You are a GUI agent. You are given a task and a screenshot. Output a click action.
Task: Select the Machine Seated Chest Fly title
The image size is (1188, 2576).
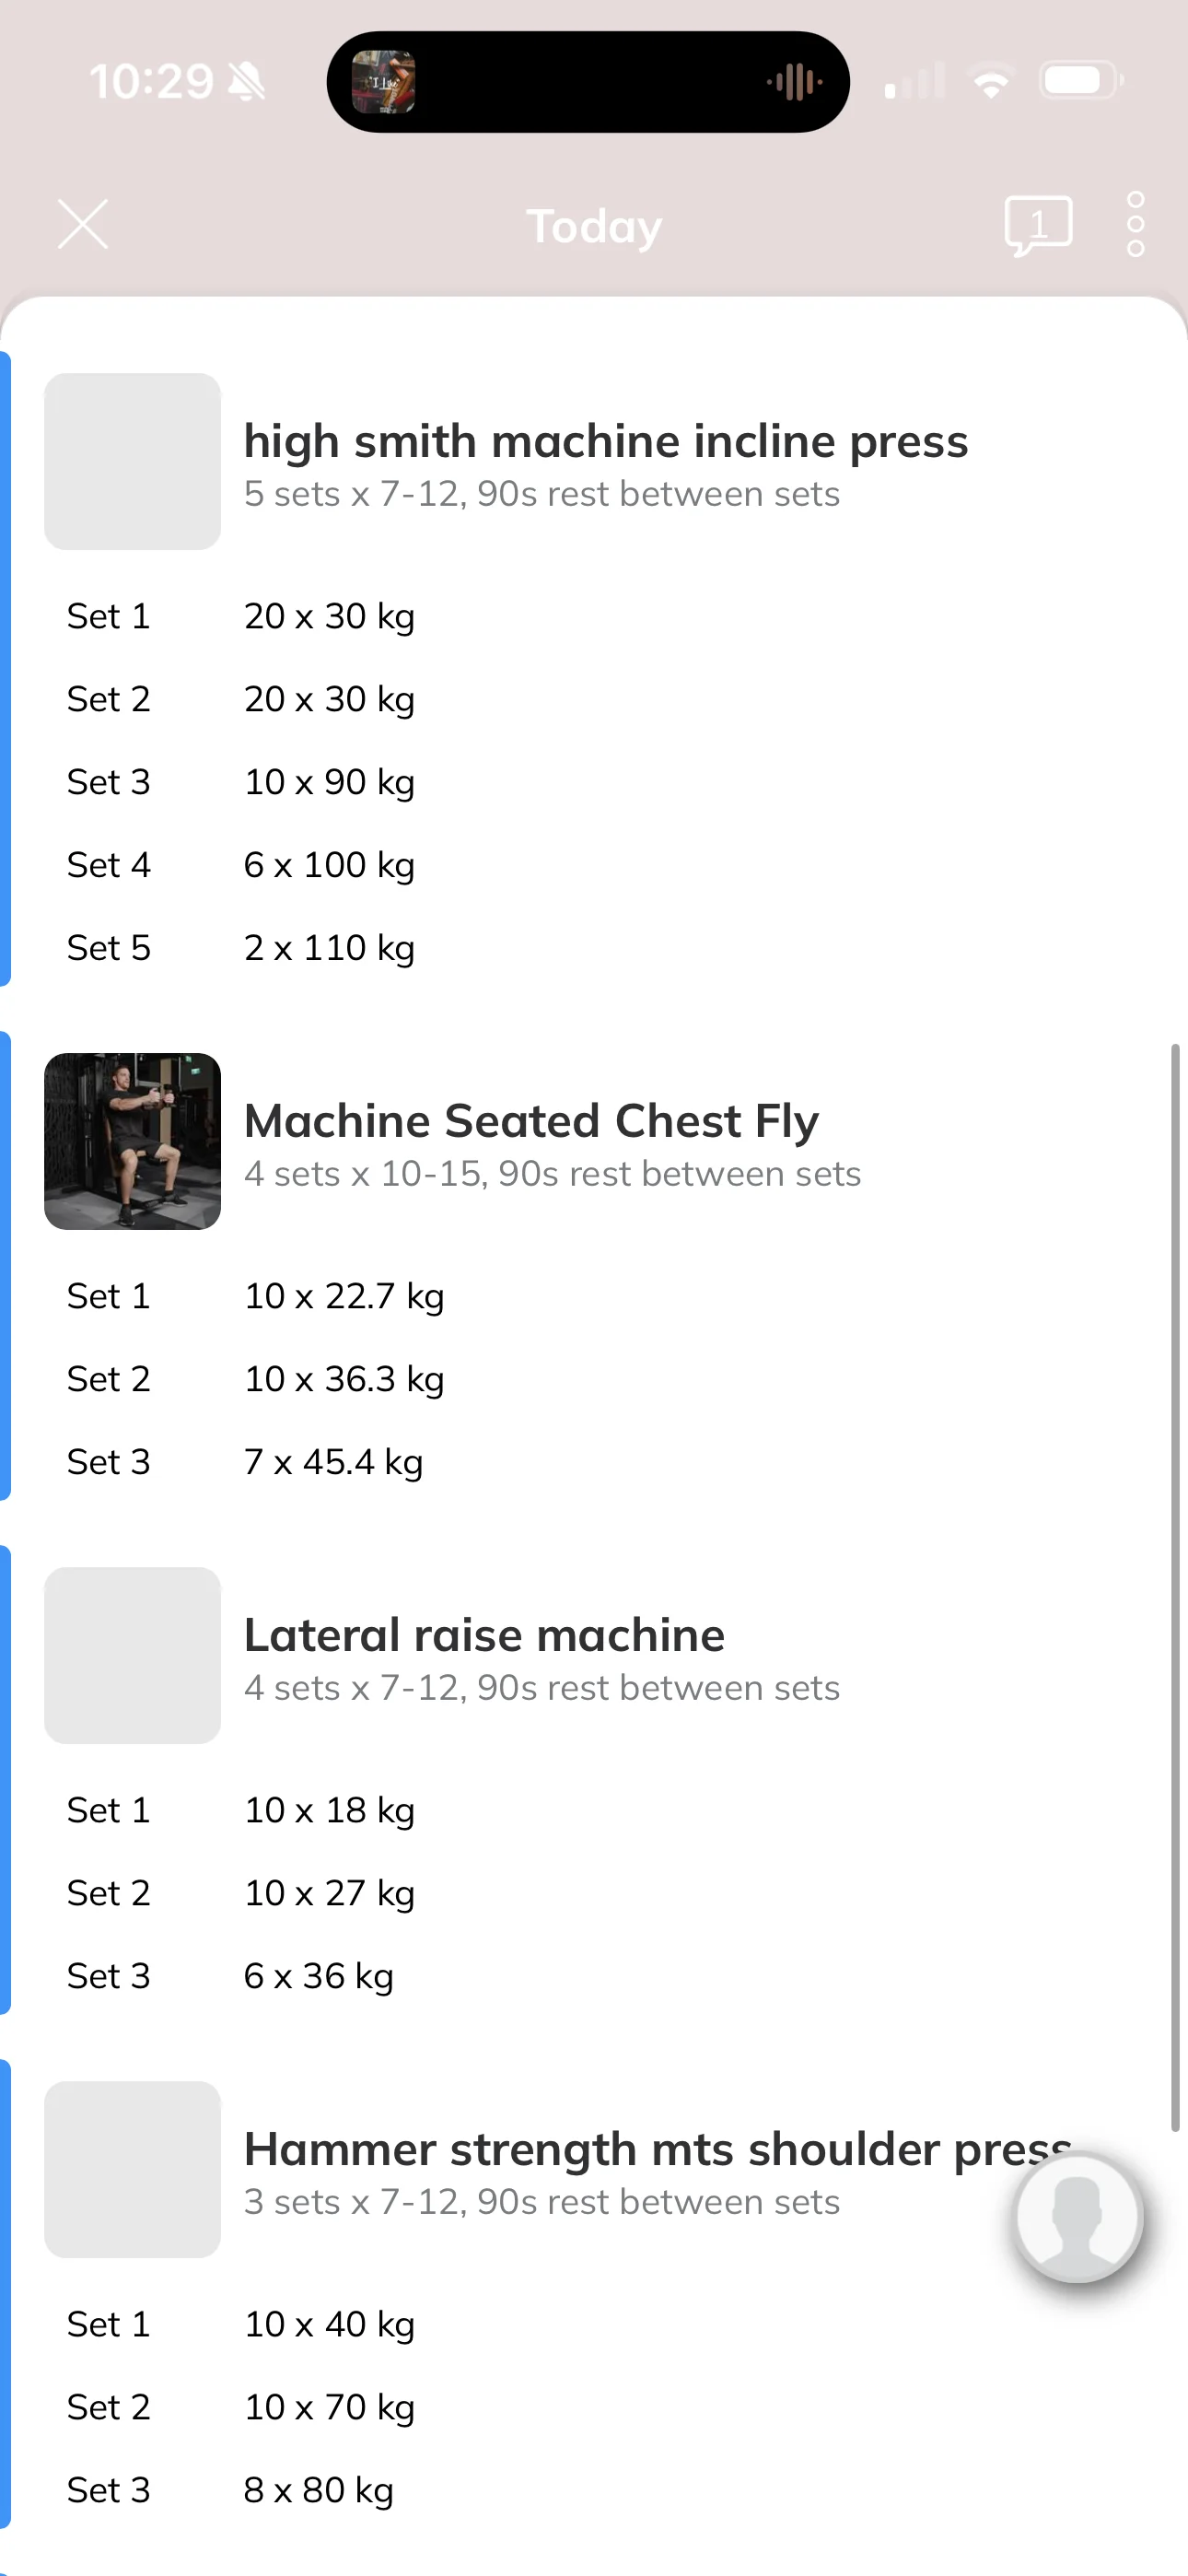[x=531, y=1121]
